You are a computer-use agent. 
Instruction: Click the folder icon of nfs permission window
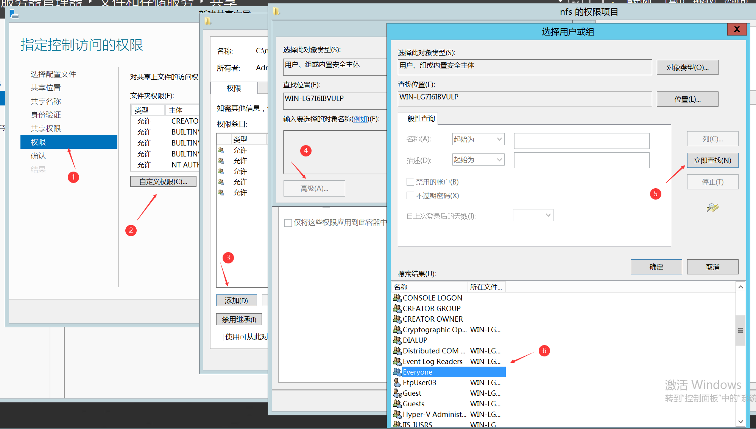click(276, 12)
